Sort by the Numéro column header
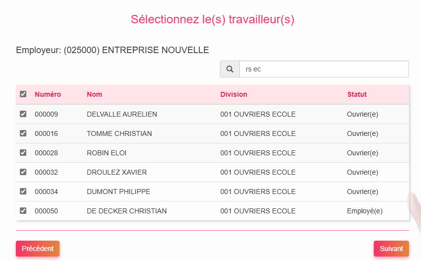 tap(48, 94)
